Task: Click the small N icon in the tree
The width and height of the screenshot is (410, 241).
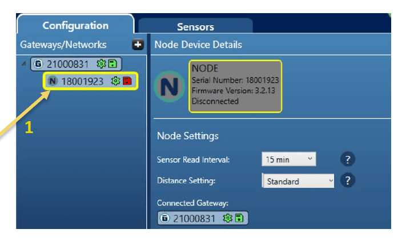Action: pos(53,81)
